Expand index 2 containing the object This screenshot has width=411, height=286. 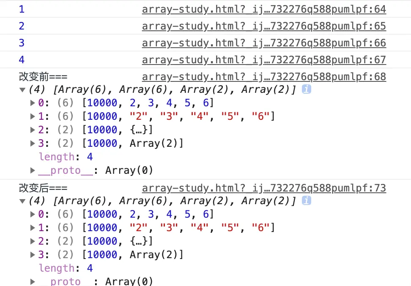click(33, 130)
